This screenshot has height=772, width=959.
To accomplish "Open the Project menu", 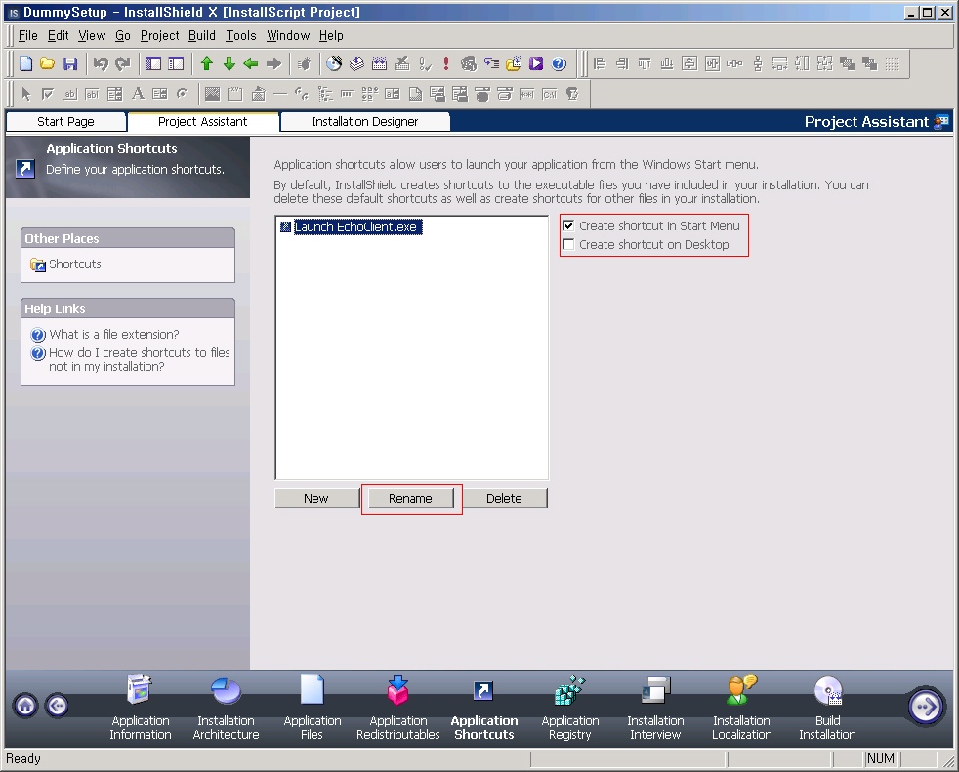I will 159,35.
